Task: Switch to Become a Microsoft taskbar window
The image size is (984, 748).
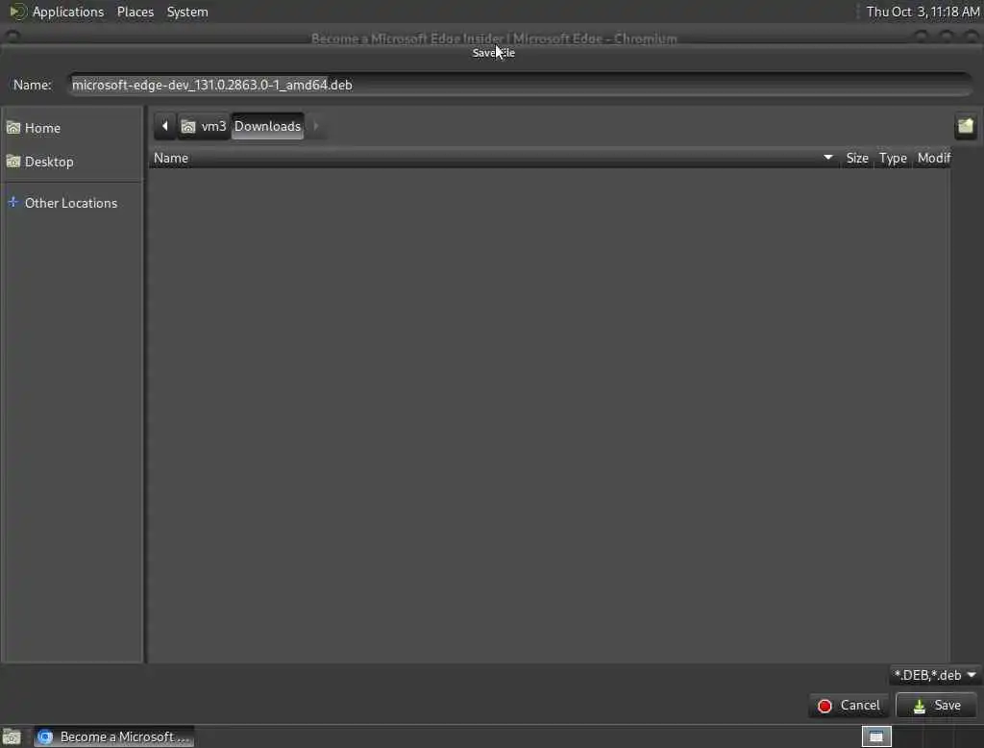Action: (113, 736)
